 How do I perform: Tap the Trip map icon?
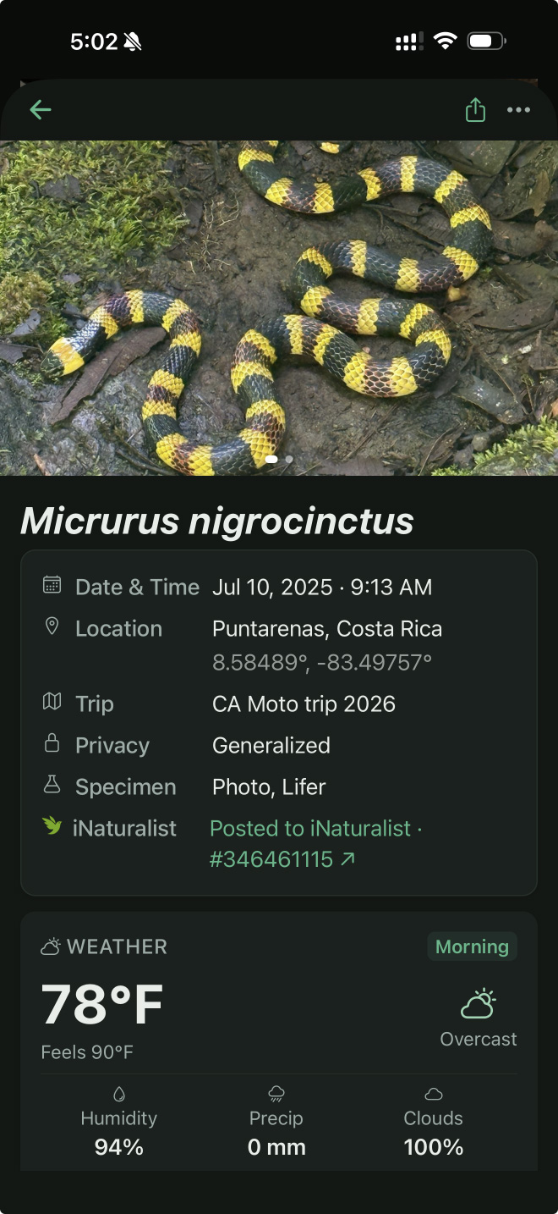click(x=52, y=702)
